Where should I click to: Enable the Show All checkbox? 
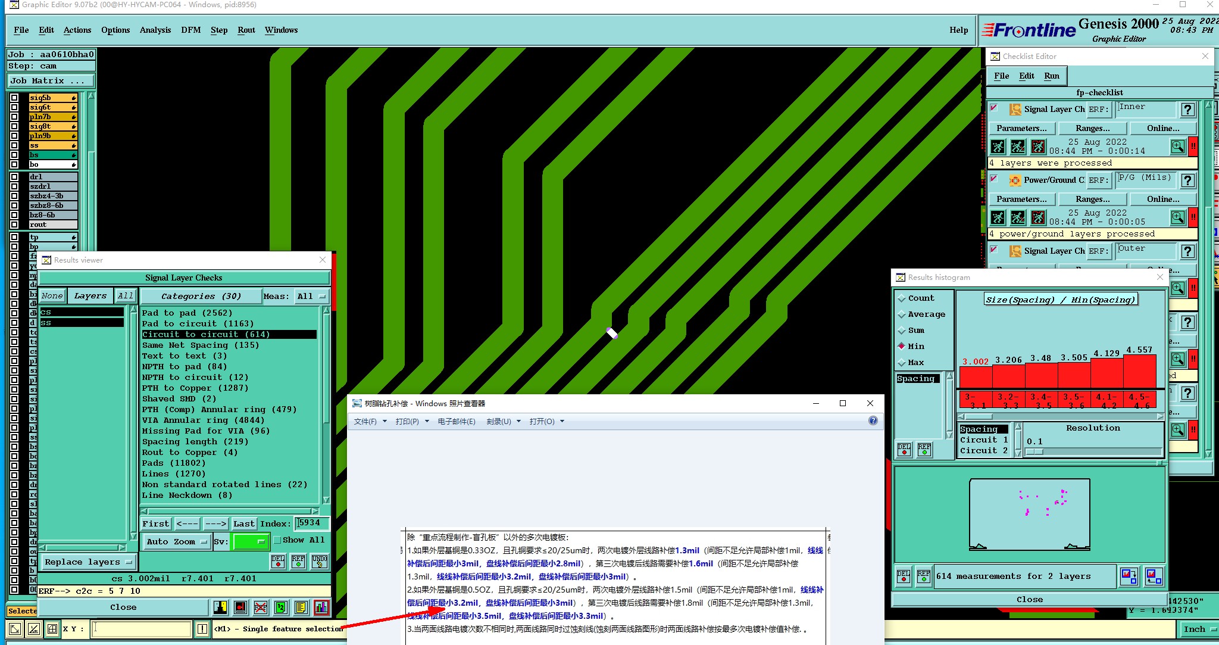[277, 540]
